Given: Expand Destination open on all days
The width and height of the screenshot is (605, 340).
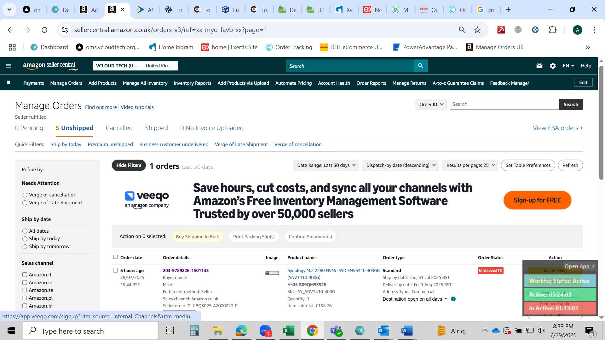Looking at the screenshot, I should pyautogui.click(x=415, y=299).
